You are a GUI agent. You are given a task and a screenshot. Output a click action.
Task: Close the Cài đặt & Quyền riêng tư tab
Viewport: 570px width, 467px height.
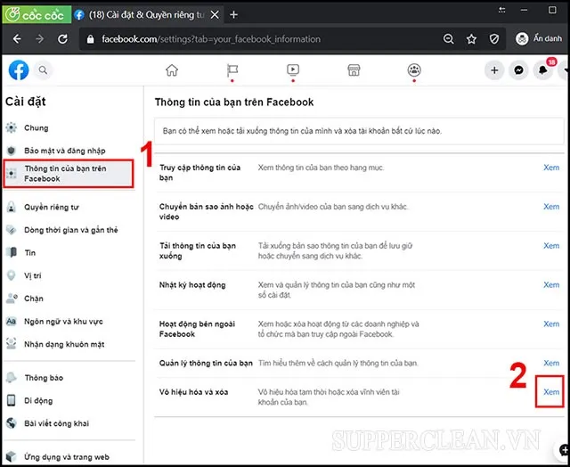[x=215, y=15]
